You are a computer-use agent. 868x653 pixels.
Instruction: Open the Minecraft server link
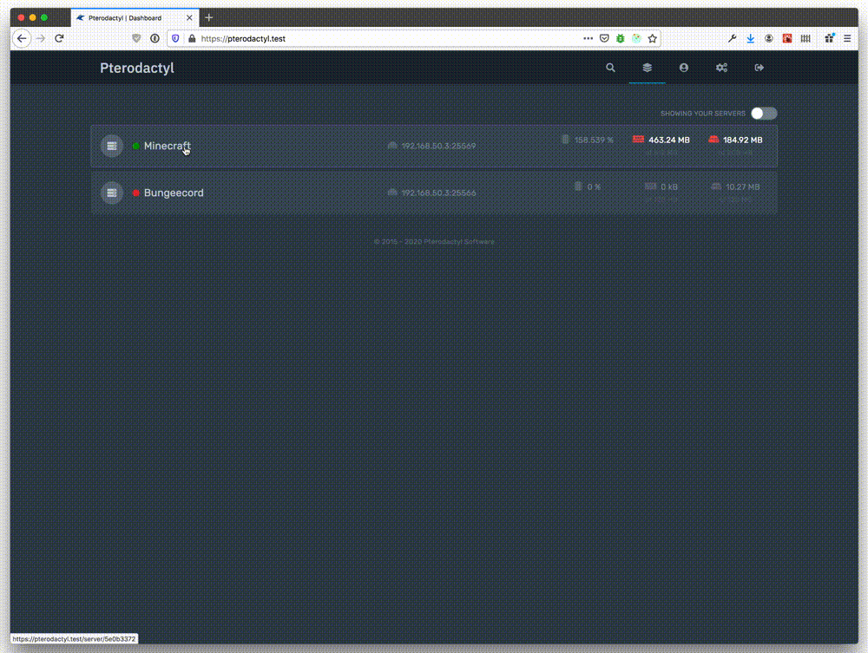click(167, 146)
